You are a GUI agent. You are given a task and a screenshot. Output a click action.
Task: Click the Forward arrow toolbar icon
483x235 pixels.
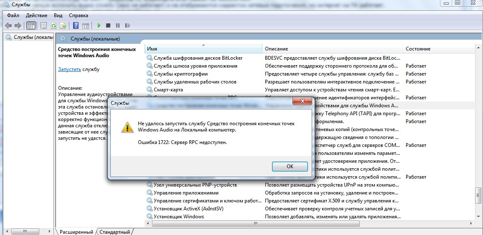pyautogui.click(x=18, y=25)
